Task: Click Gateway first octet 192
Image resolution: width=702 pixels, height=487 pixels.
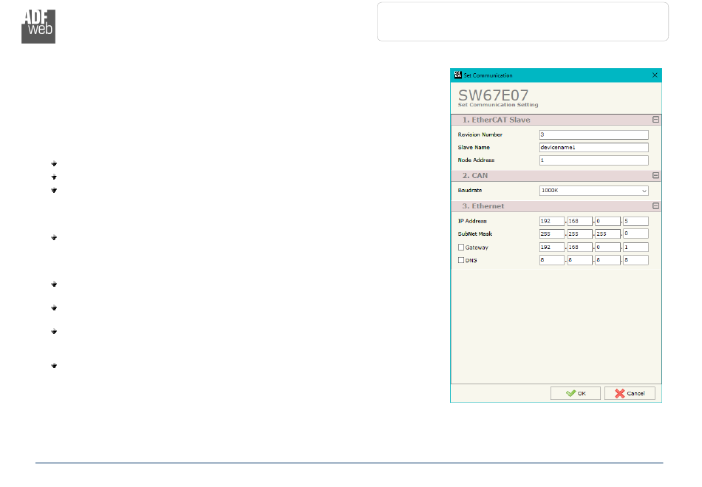Action: click(x=551, y=247)
